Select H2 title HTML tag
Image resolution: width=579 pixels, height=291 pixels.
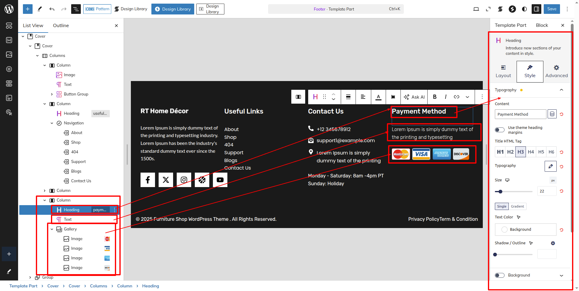[510, 152]
